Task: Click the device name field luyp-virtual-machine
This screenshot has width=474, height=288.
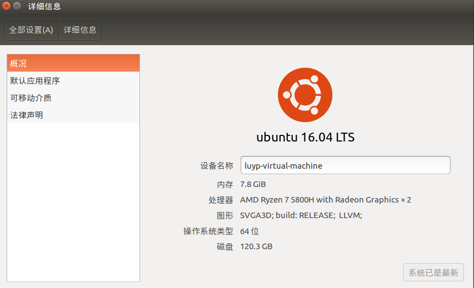Action: [x=345, y=165]
